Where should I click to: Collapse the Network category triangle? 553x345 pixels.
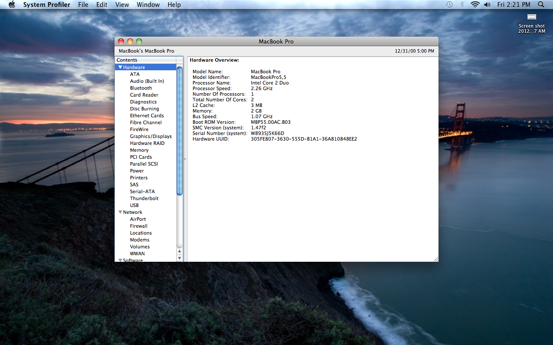tap(120, 212)
